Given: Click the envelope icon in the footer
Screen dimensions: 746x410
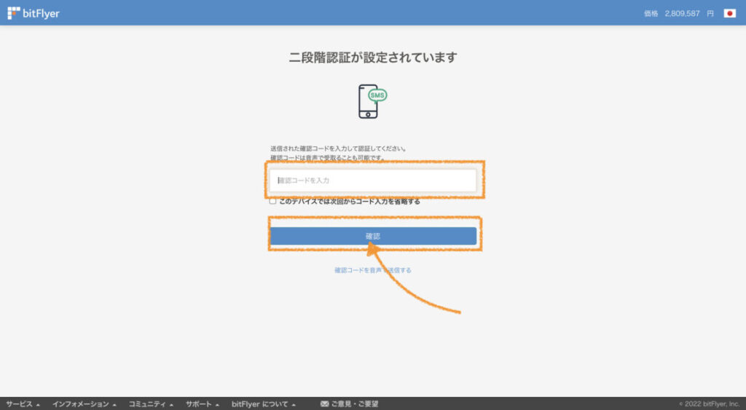Looking at the screenshot, I should (324, 404).
